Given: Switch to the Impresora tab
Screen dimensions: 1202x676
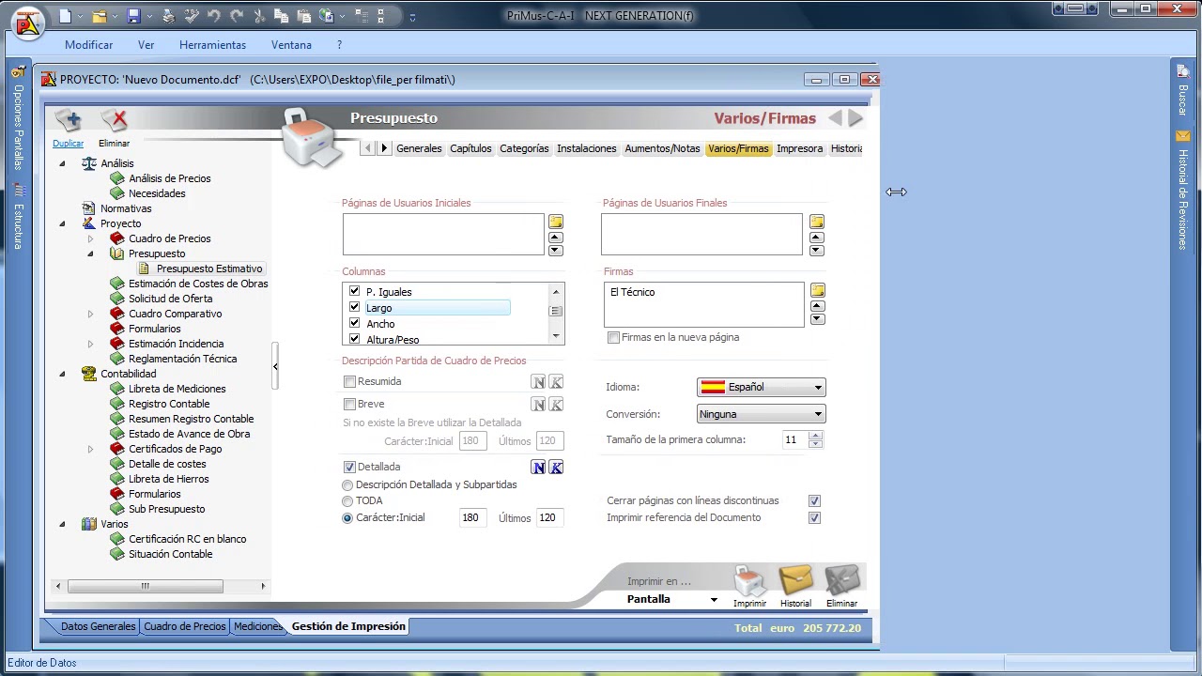Looking at the screenshot, I should click(799, 148).
